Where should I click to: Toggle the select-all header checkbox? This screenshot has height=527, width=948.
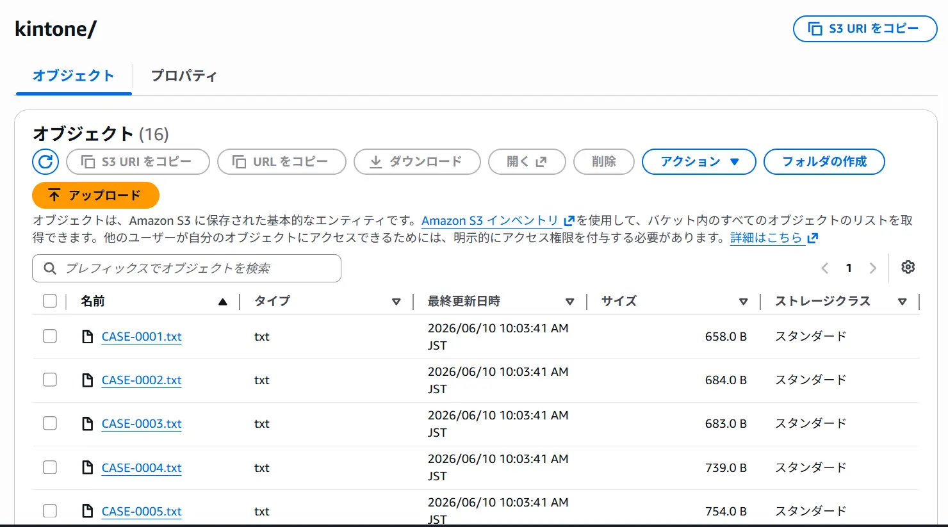click(50, 301)
